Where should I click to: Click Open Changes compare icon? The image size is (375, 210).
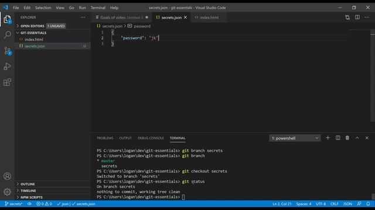point(347,17)
